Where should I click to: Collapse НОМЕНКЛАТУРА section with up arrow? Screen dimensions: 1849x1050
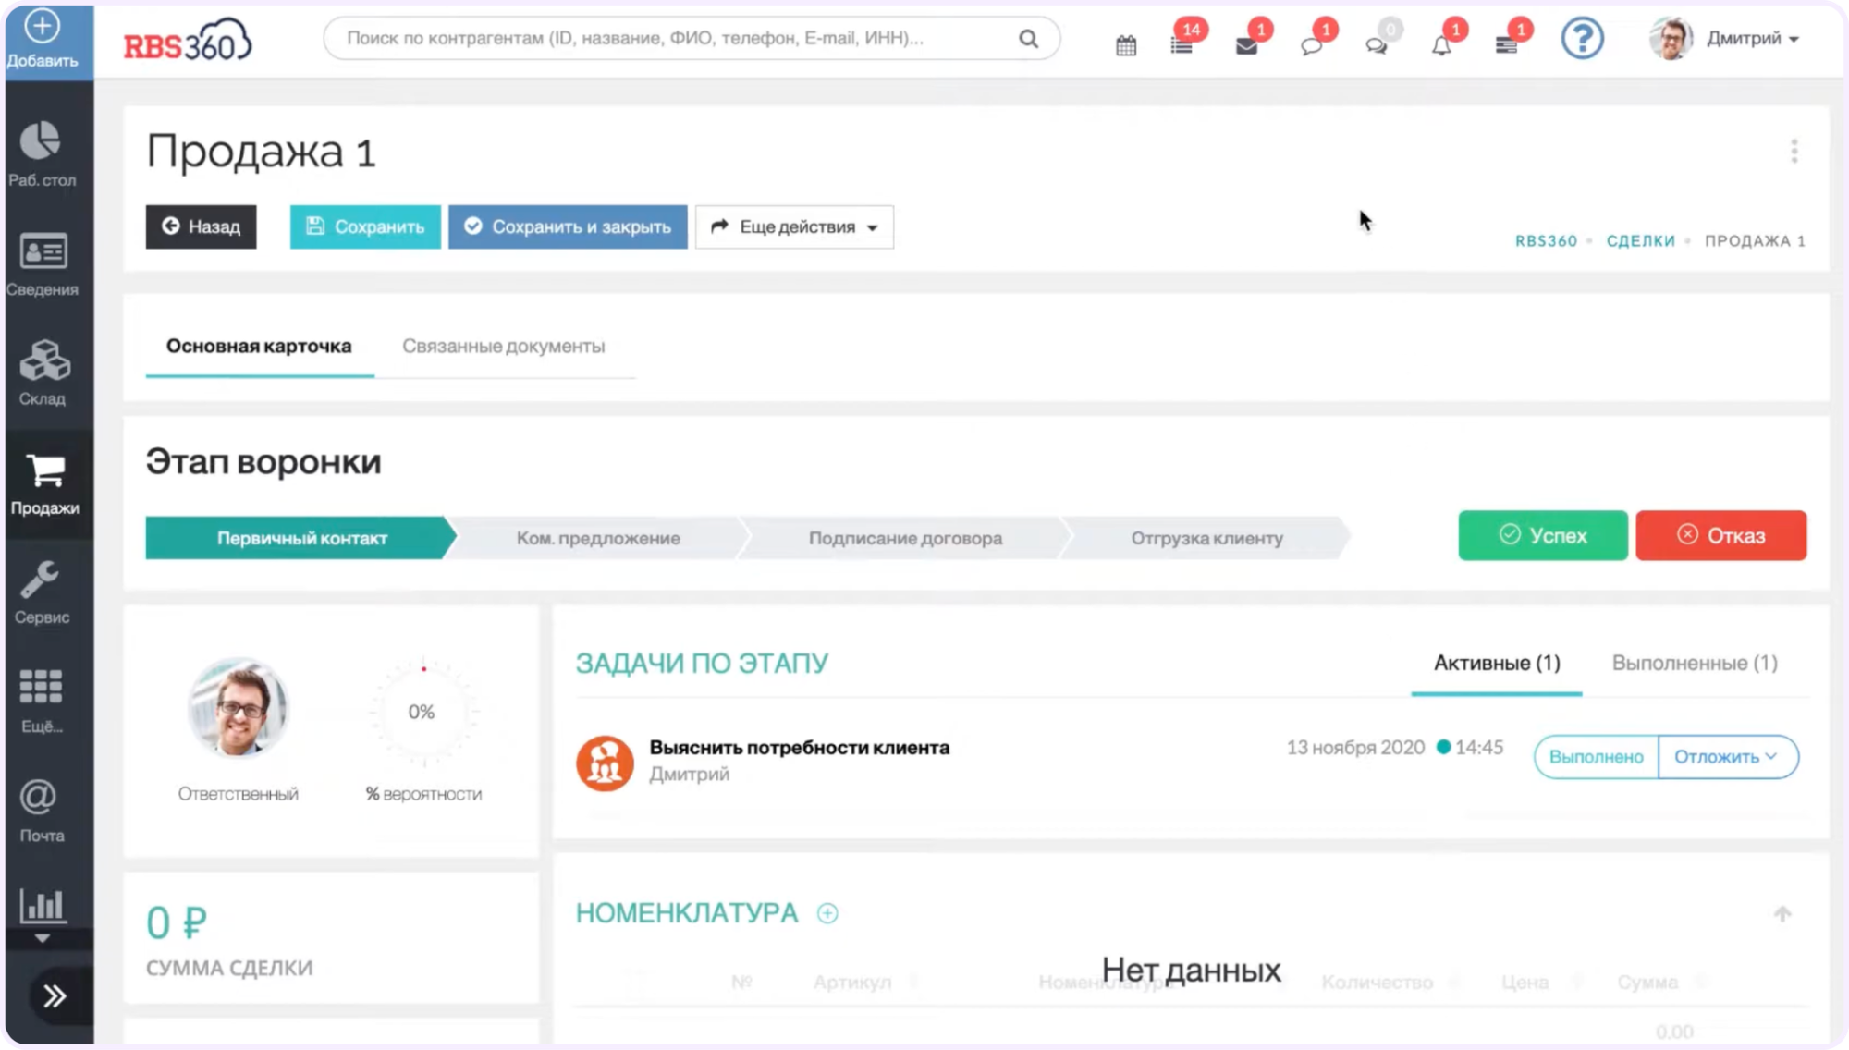[1782, 914]
